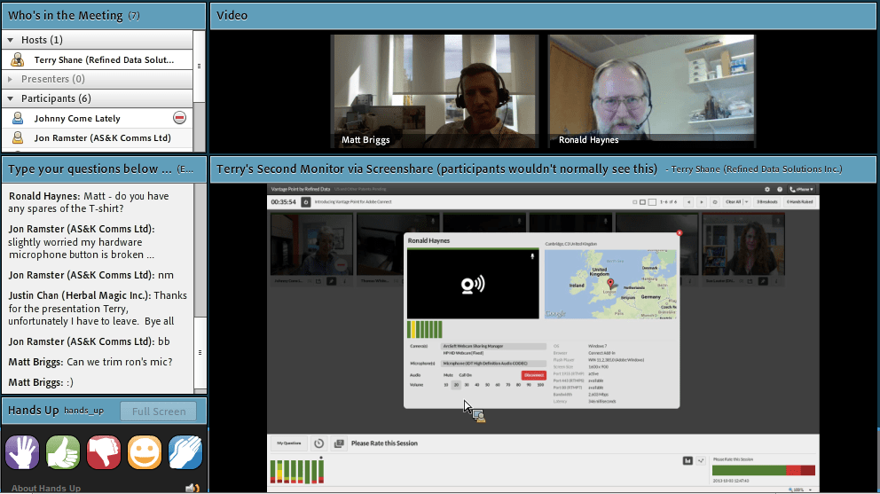Click Johnny Come Lately attendee thumbnail
This screenshot has width=880, height=494.
pyautogui.click(x=311, y=245)
